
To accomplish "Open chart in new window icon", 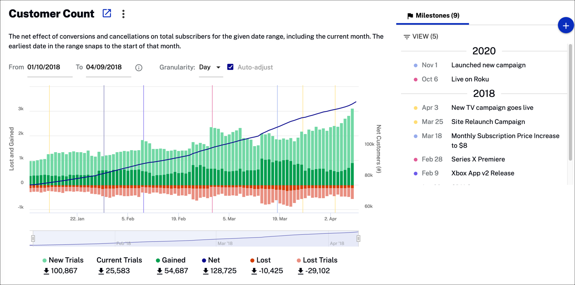I will [107, 13].
